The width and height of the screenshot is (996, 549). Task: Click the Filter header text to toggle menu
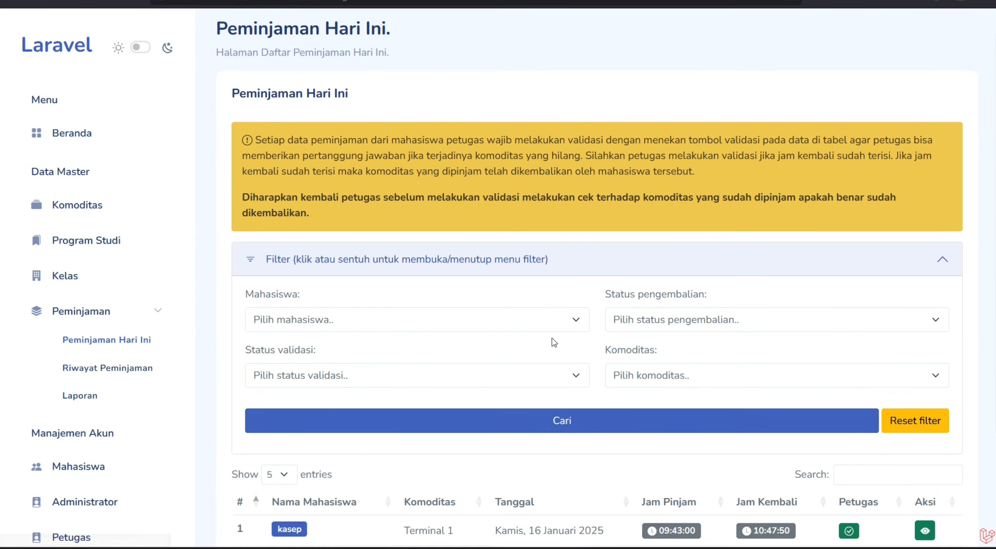pyautogui.click(x=407, y=259)
